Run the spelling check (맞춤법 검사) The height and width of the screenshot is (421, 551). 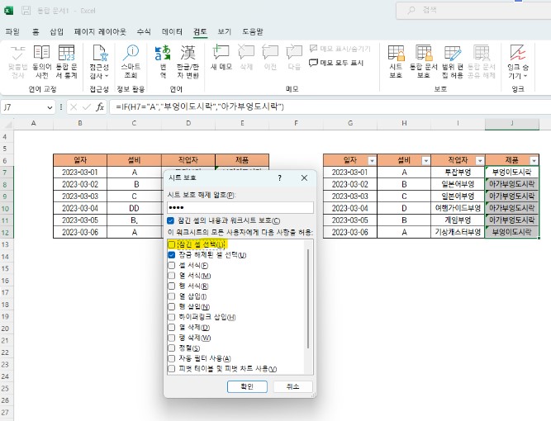tap(17, 62)
